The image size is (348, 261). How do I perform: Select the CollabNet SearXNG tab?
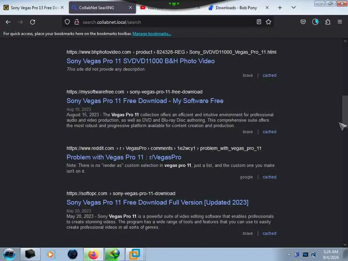tap(102, 8)
